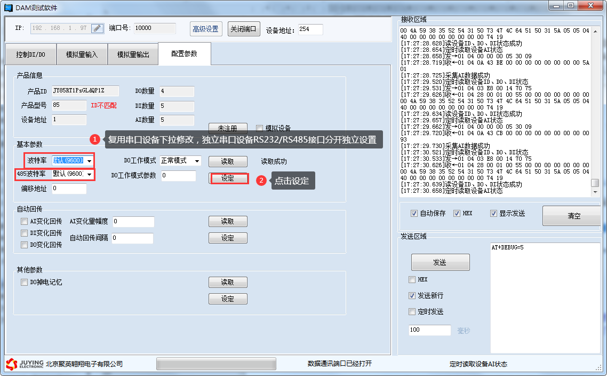Check the 定时发送 option
Viewport: 607px width, 376px height.
click(412, 312)
